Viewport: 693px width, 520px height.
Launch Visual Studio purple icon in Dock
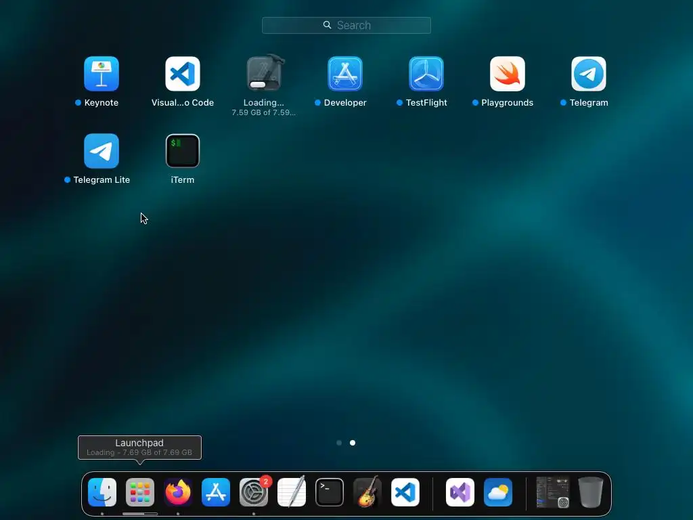tap(460, 492)
